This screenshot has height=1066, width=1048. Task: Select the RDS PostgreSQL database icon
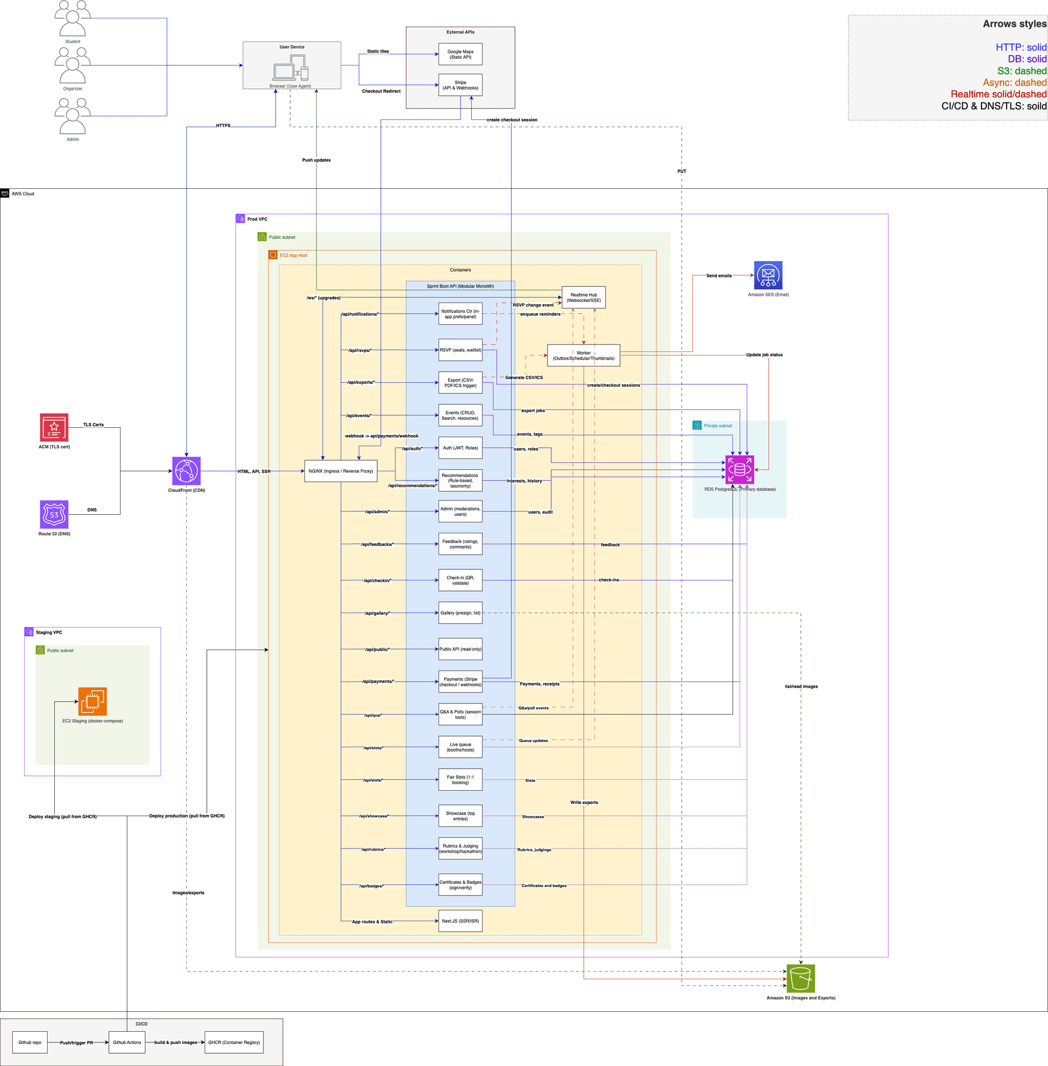coord(740,469)
